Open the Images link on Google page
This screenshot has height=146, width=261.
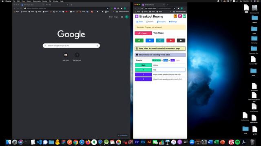(x=116, y=17)
